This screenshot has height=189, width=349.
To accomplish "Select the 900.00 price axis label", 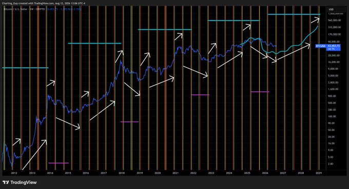I will tap(332, 96).
